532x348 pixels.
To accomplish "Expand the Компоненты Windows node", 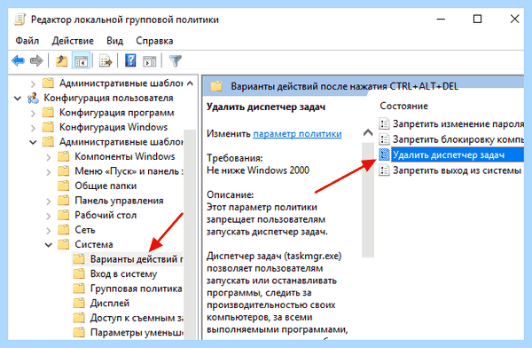I will (49, 157).
